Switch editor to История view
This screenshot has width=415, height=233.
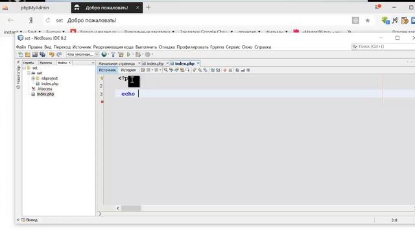tap(128, 70)
